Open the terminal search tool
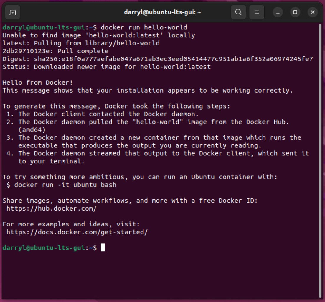 click(238, 12)
